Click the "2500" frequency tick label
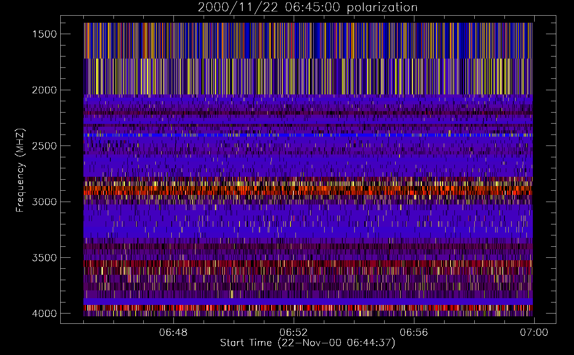The image size is (574, 355). point(44,146)
